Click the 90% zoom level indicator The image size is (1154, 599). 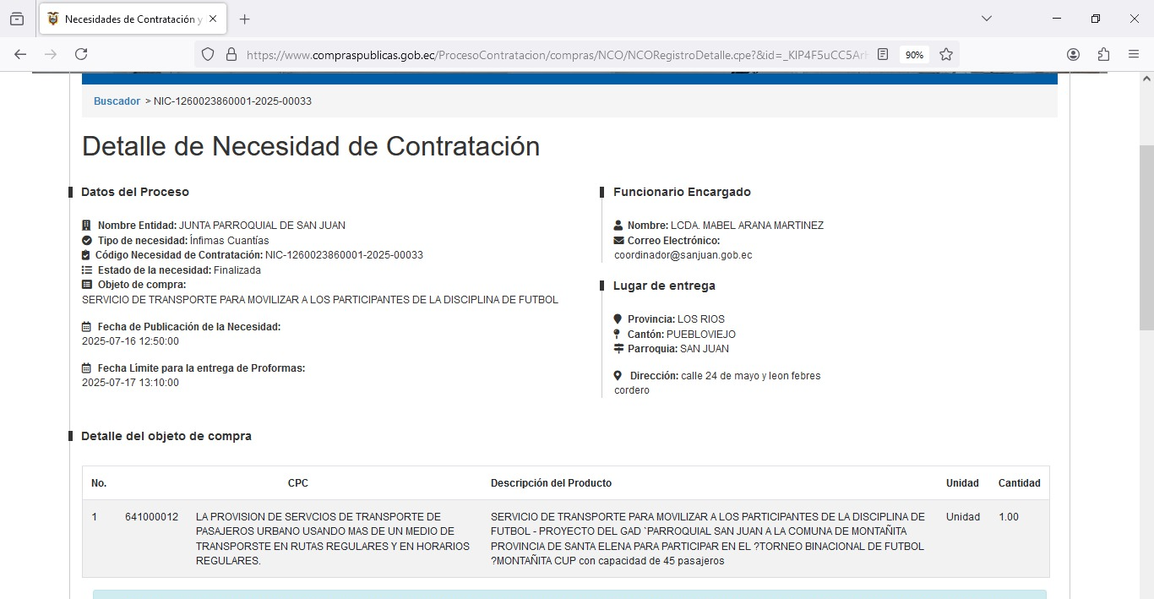[x=914, y=55]
